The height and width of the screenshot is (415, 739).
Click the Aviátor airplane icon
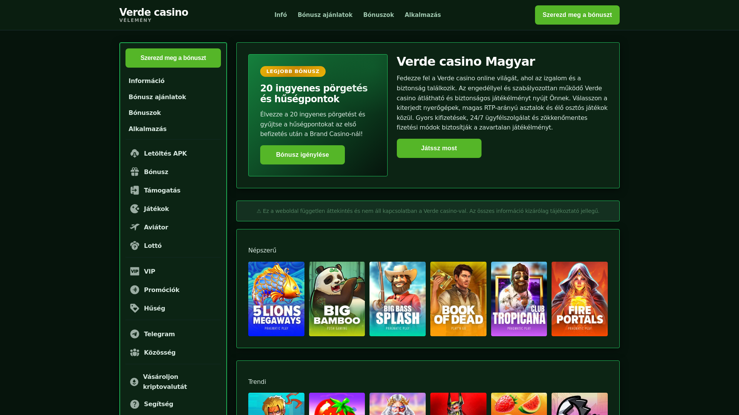134,227
